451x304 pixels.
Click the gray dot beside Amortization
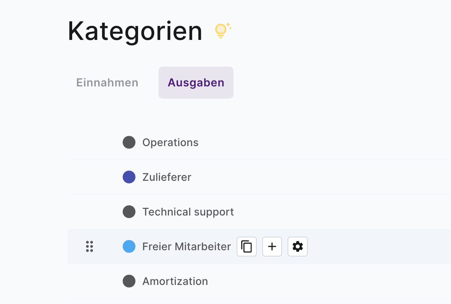[129, 281]
